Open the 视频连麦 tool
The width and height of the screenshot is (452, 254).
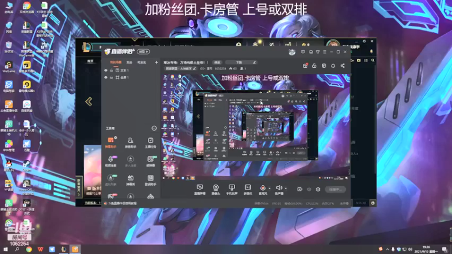110,161
